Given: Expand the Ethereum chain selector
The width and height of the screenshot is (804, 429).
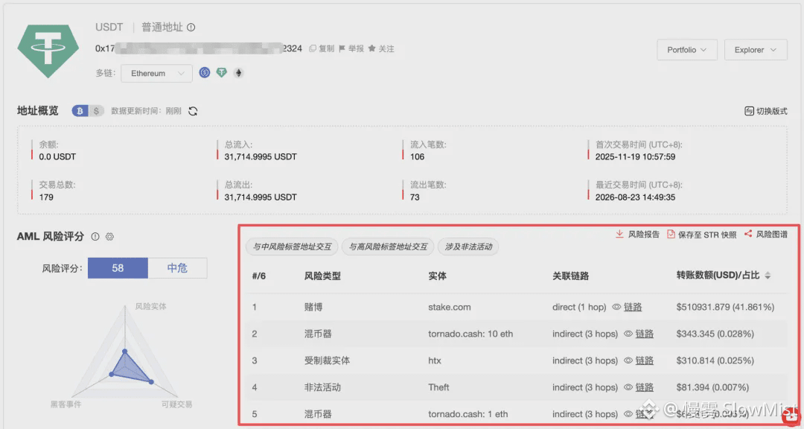Looking at the screenshot, I should pyautogui.click(x=157, y=74).
